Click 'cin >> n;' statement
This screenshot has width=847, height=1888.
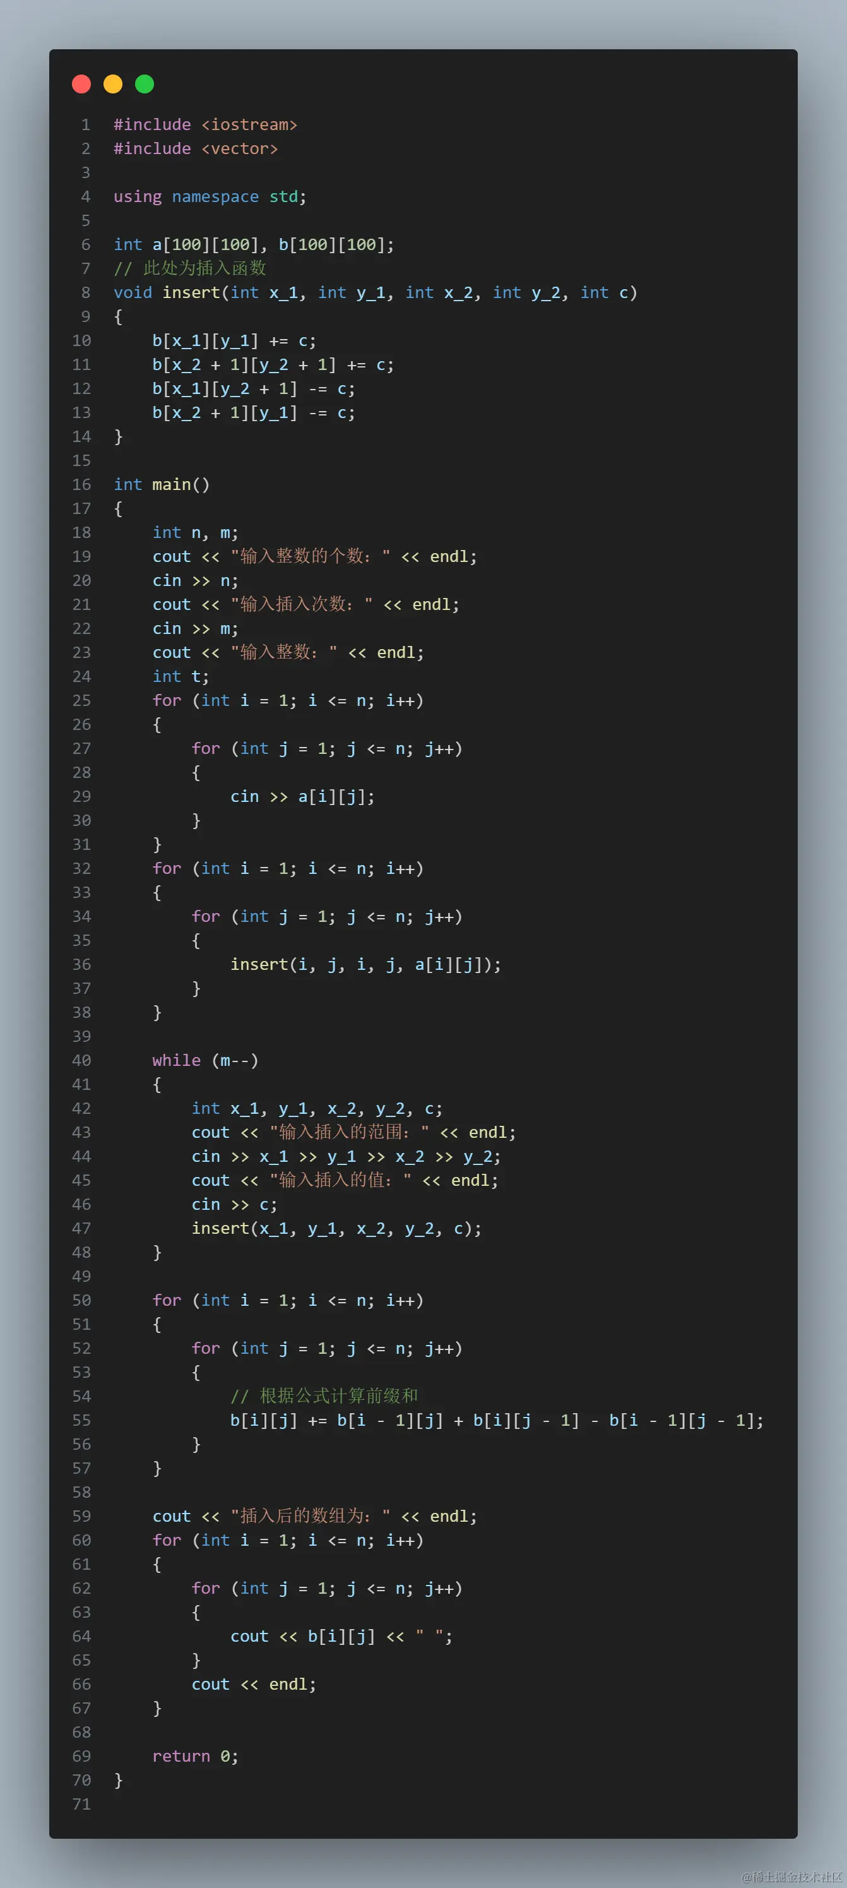tap(195, 580)
